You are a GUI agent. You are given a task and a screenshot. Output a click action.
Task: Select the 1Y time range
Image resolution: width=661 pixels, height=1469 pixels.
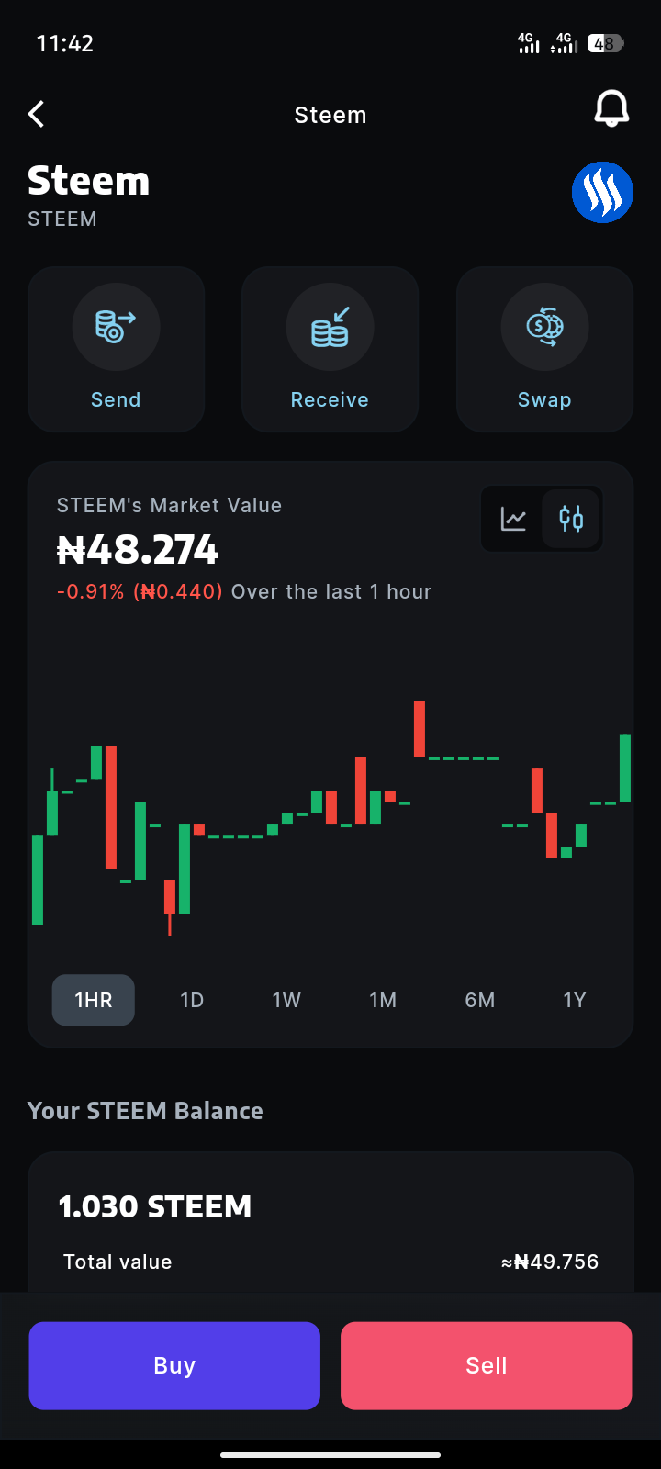point(575,1000)
